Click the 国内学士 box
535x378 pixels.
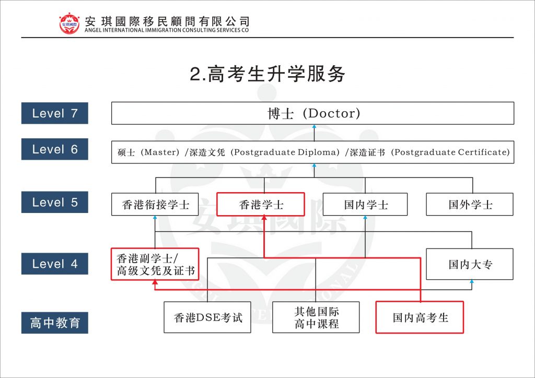tap(366, 205)
